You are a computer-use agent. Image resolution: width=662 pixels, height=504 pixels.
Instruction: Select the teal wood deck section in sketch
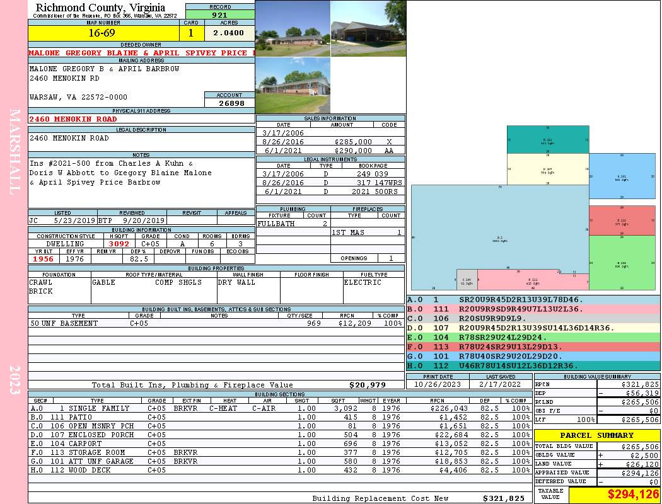coord(547,140)
